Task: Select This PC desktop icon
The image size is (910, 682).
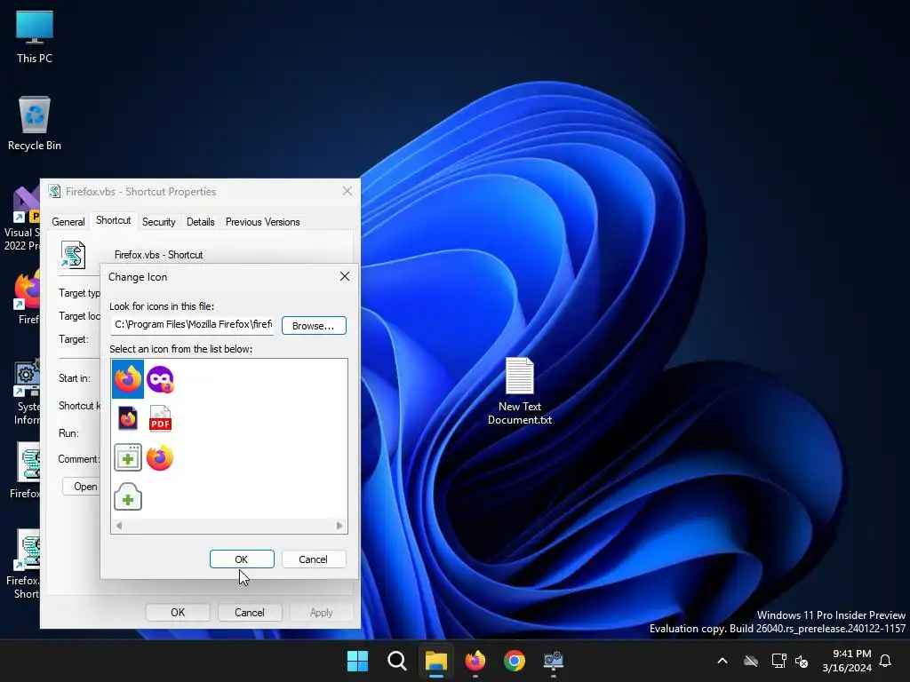Action: coord(35,37)
